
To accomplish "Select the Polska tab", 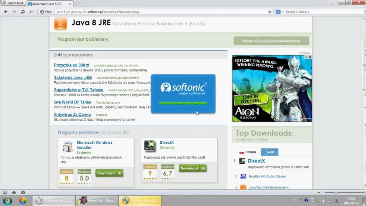I will pyautogui.click(x=247, y=152).
